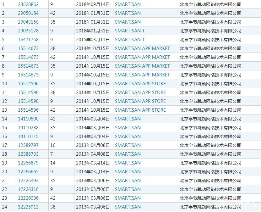The height and width of the screenshot is (212, 261).
Task: Open 15514596 link in row 11
Action: tap(28, 92)
